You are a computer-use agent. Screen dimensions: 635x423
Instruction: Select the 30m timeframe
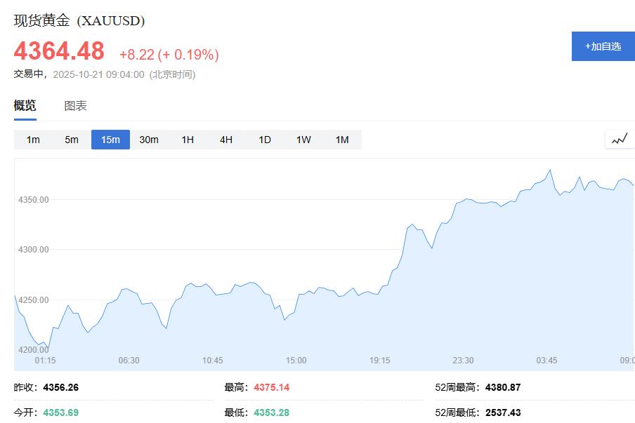pyautogui.click(x=149, y=140)
